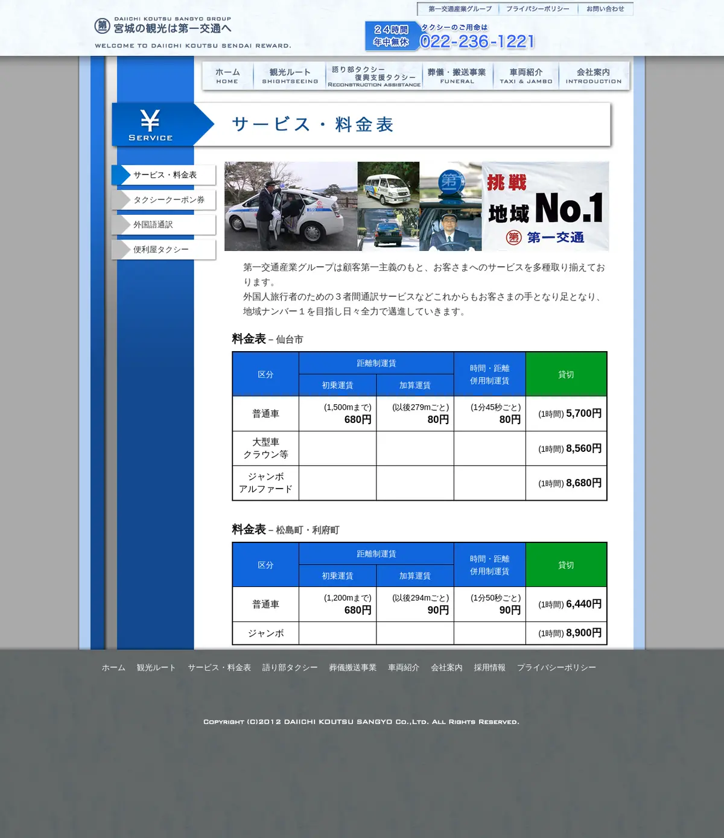Open footer 葬儀搬送事業 link
This screenshot has width=724, height=838.
(352, 668)
